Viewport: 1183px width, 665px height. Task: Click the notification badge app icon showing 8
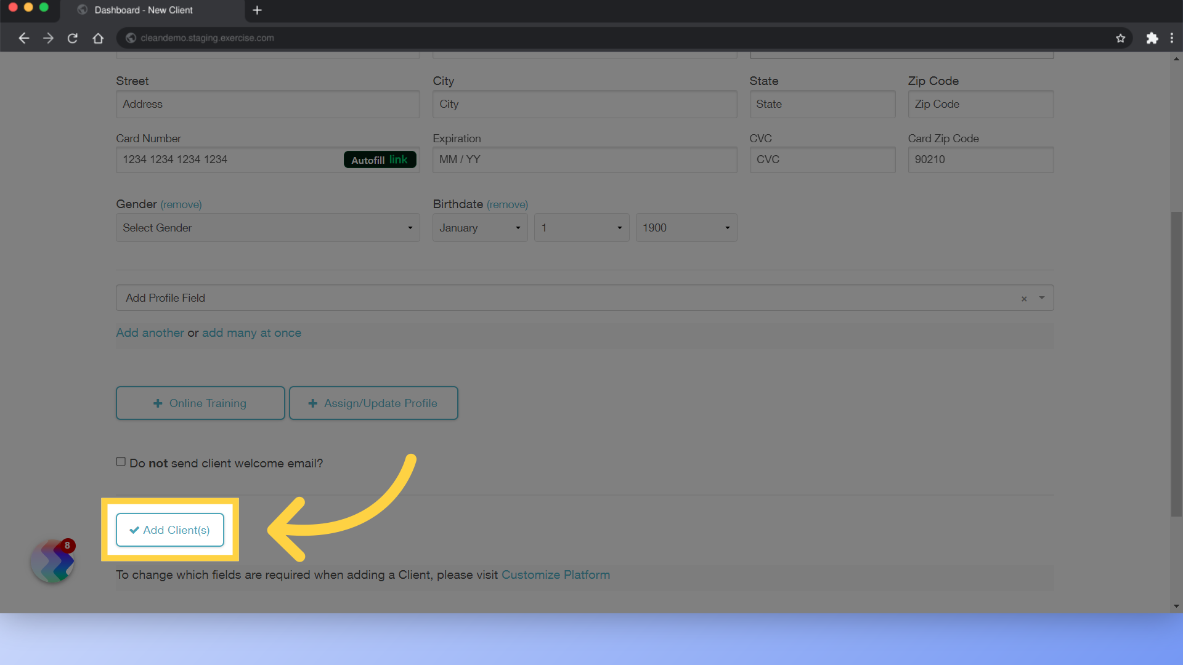tap(52, 560)
